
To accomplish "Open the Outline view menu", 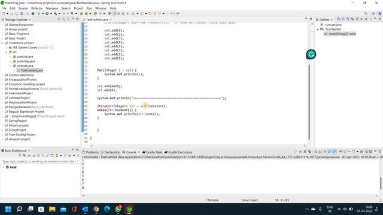I will (370, 19).
